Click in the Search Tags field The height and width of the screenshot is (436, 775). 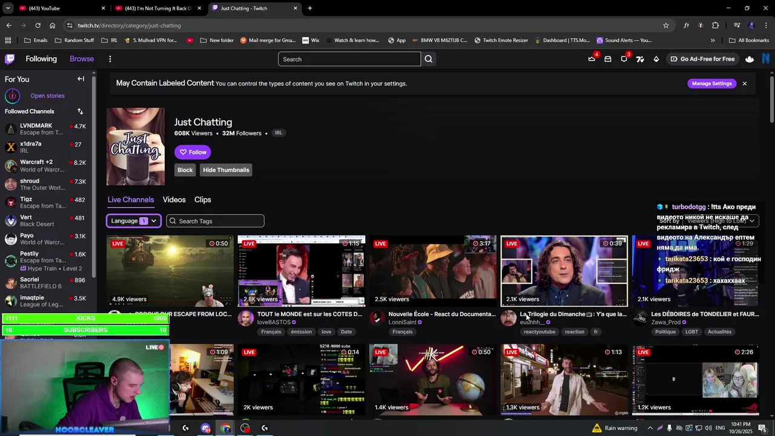pyautogui.click(x=216, y=221)
